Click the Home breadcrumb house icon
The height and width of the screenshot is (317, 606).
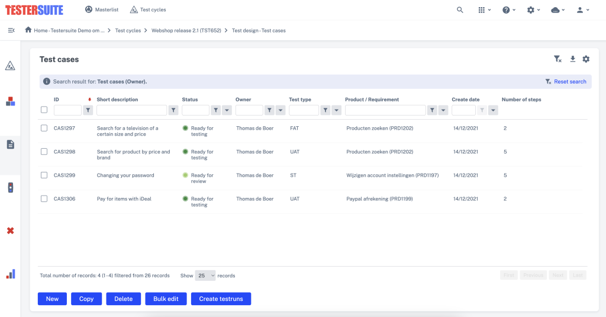[x=28, y=30]
